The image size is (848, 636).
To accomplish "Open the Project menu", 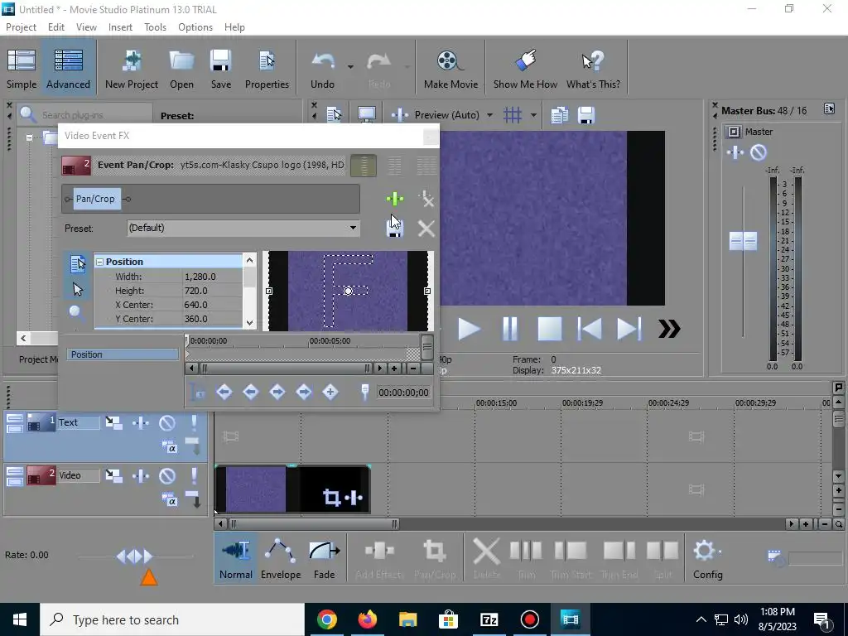I will pos(21,27).
